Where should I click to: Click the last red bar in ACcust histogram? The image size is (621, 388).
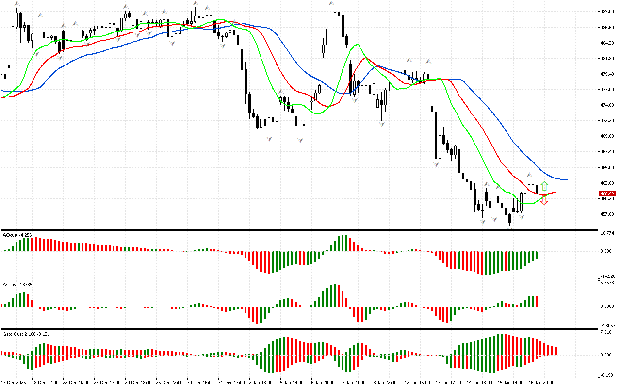[537, 301]
